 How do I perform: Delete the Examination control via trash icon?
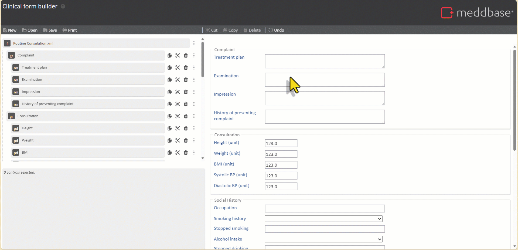click(x=186, y=80)
